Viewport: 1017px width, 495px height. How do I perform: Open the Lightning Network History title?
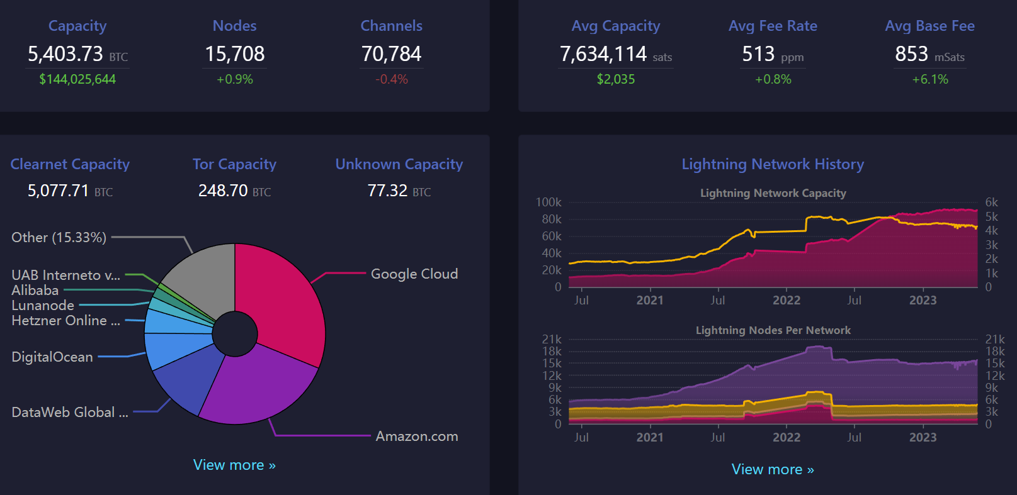(773, 164)
